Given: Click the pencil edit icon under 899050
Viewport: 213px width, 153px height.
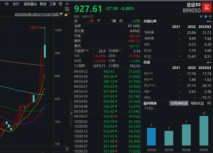Looking at the screenshot, I should [201, 16].
